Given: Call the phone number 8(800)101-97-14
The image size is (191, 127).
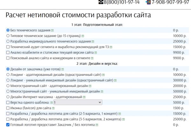Looking at the screenshot, I should point(122,2).
